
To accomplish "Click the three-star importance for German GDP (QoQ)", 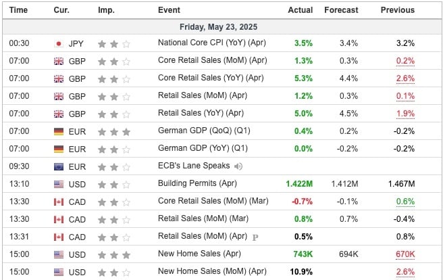I will 114,131.
